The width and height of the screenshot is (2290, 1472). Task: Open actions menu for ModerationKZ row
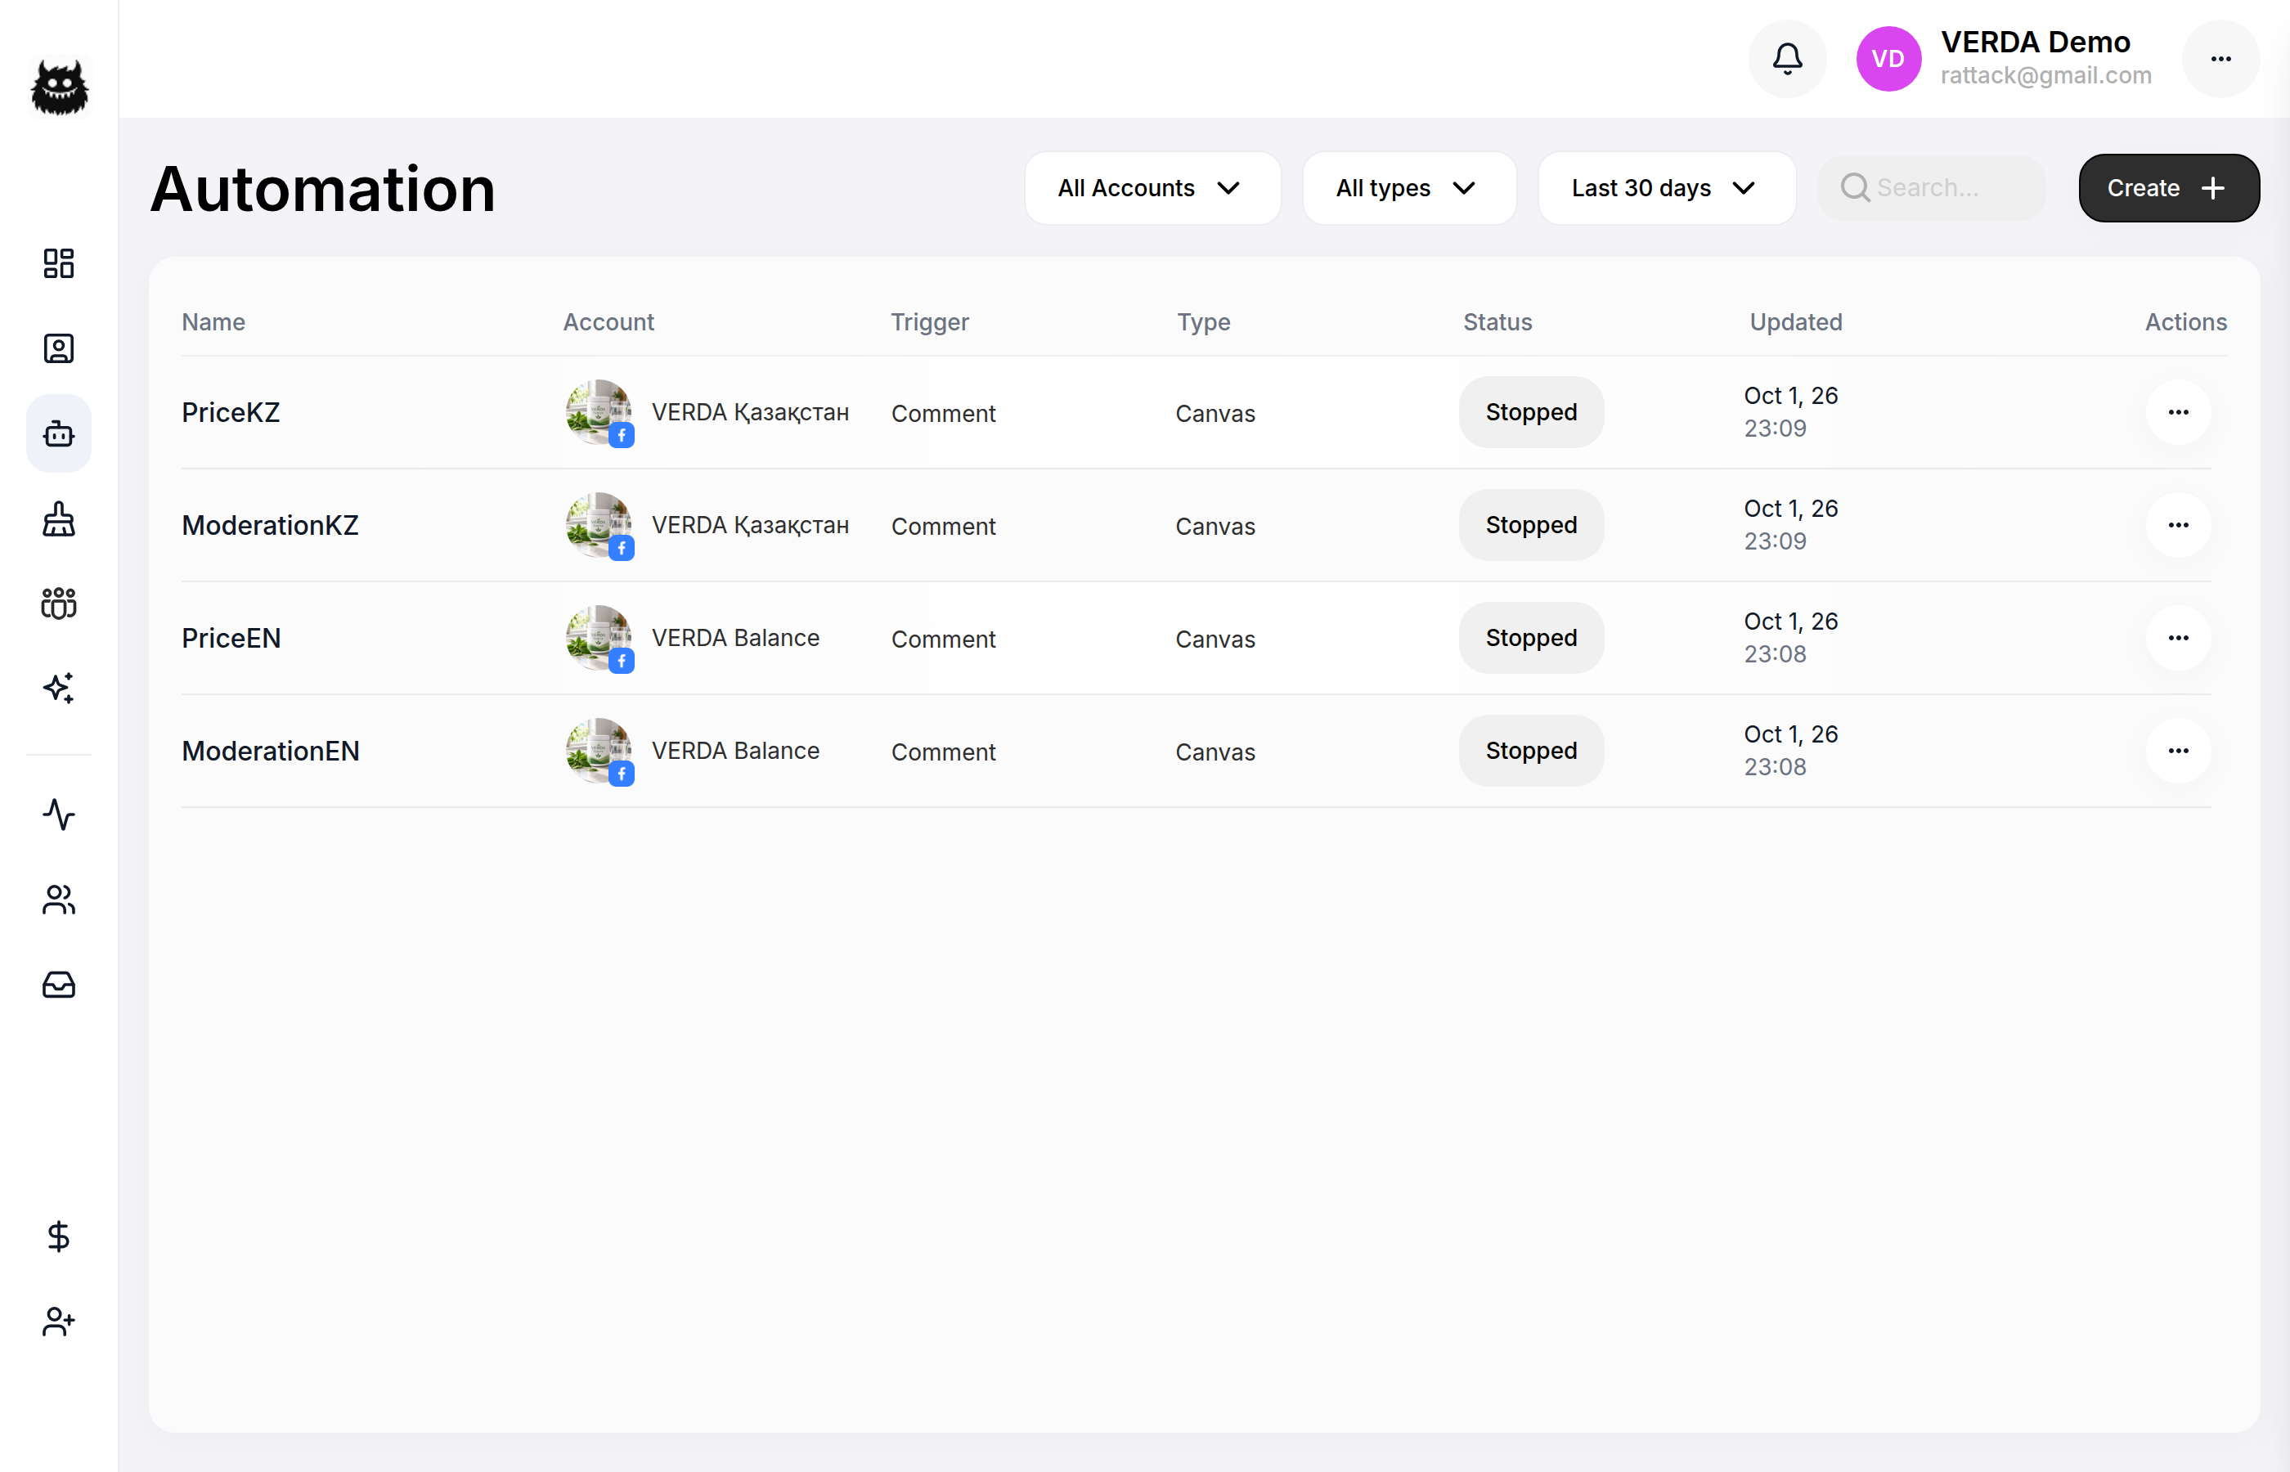point(2178,526)
